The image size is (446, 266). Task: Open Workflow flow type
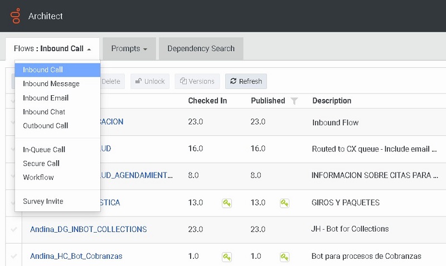point(57,178)
